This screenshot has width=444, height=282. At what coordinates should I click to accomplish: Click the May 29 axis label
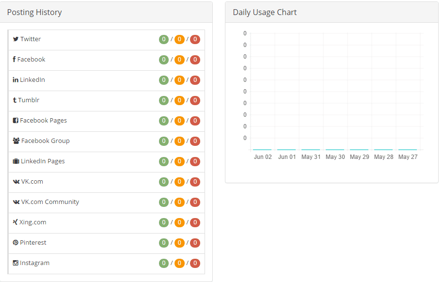point(360,157)
